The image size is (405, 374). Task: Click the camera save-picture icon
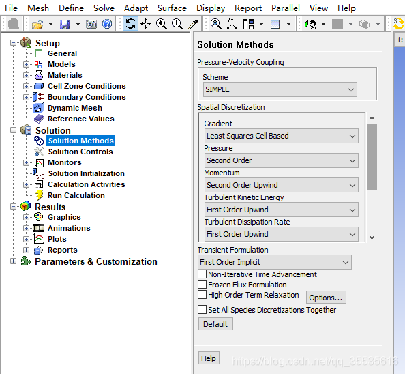coord(91,25)
